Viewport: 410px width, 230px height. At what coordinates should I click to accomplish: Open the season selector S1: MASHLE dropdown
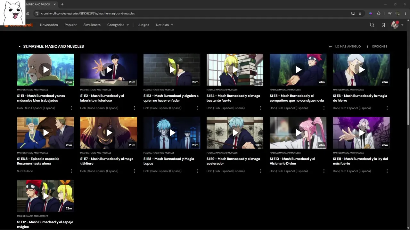point(51,46)
